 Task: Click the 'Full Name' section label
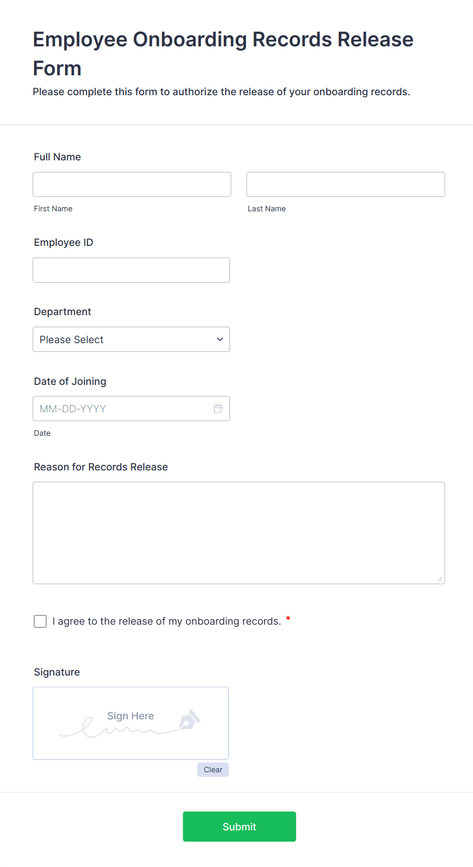[x=57, y=157]
